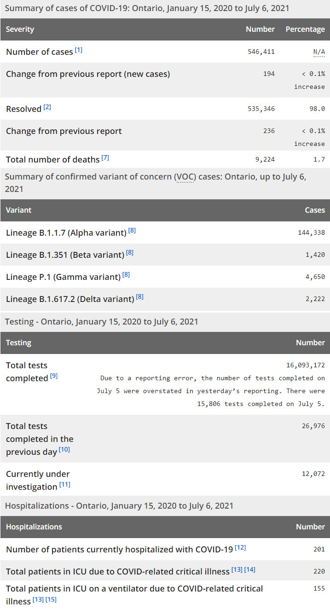Click the Percentage column header
330x609 pixels.
tap(305, 29)
